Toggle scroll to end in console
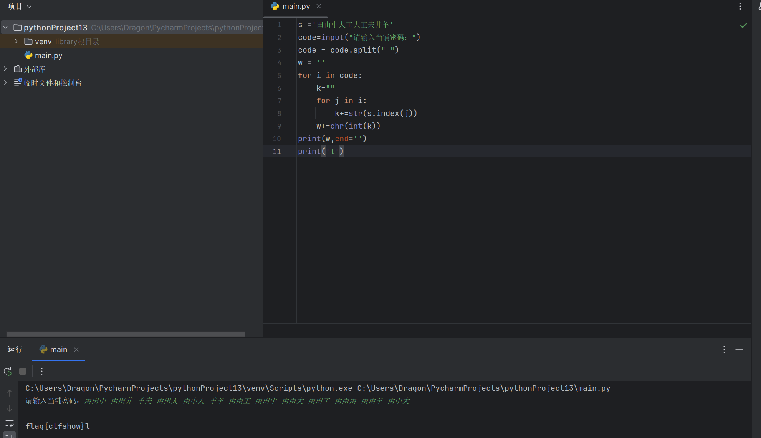Image resolution: width=761 pixels, height=438 pixels. click(x=10, y=435)
